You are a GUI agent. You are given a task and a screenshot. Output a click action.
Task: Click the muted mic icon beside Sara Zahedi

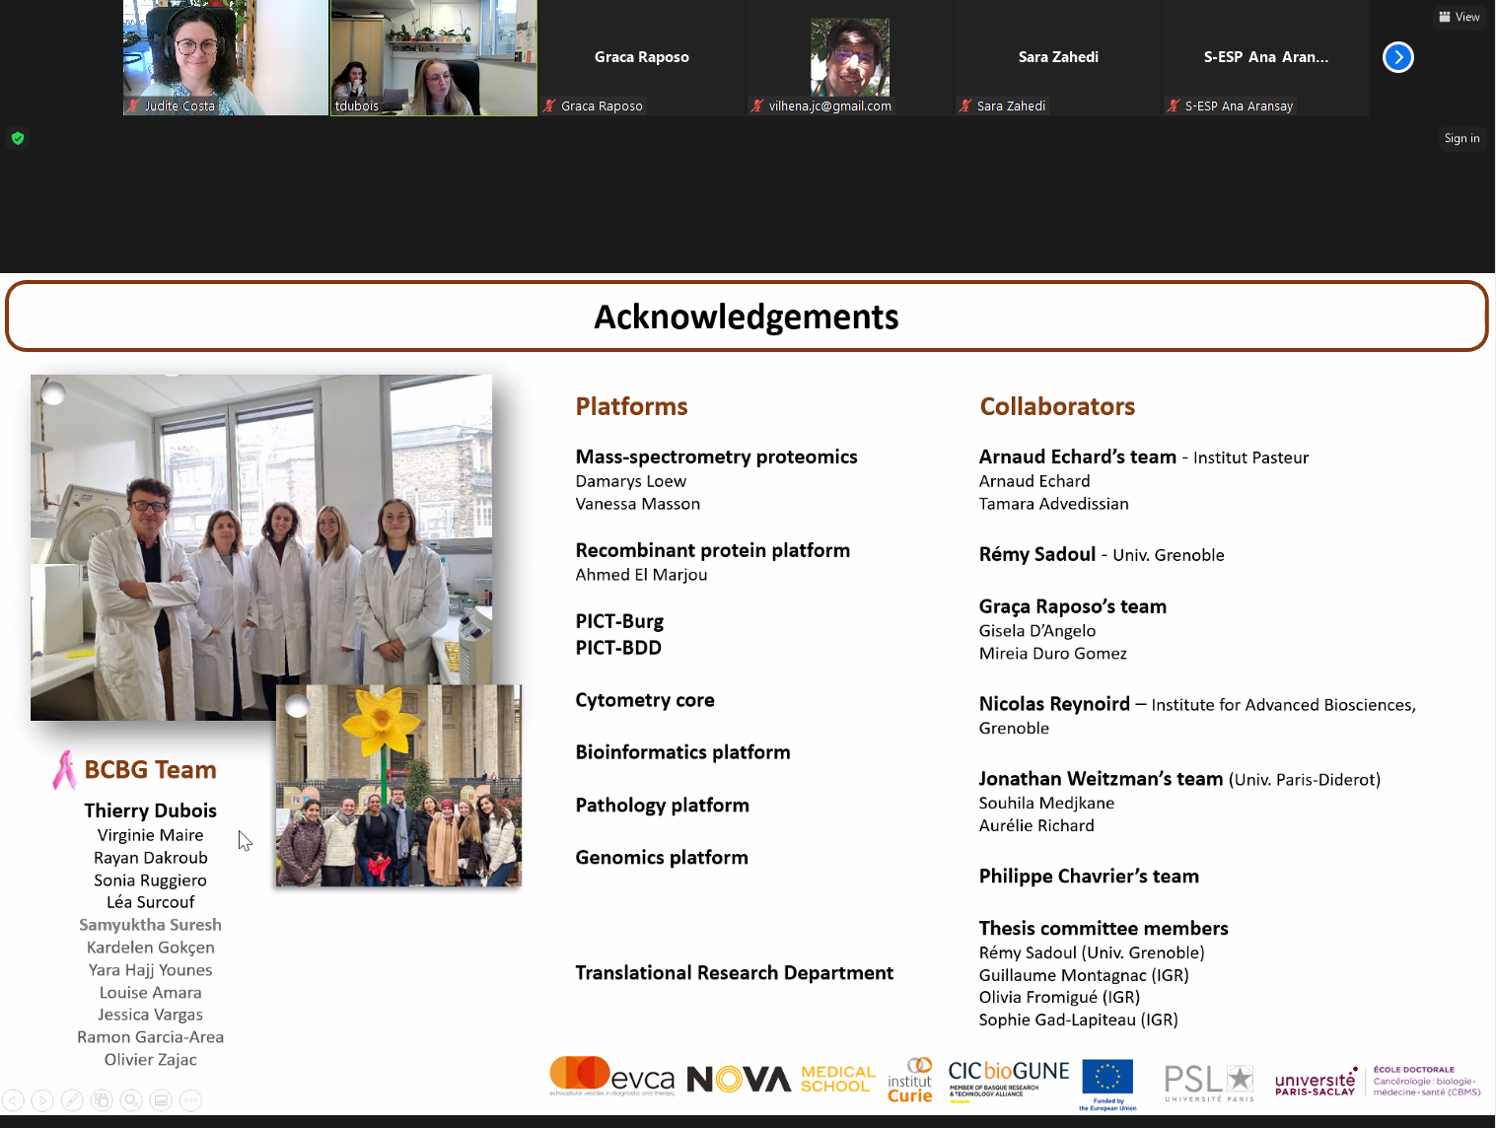click(965, 106)
